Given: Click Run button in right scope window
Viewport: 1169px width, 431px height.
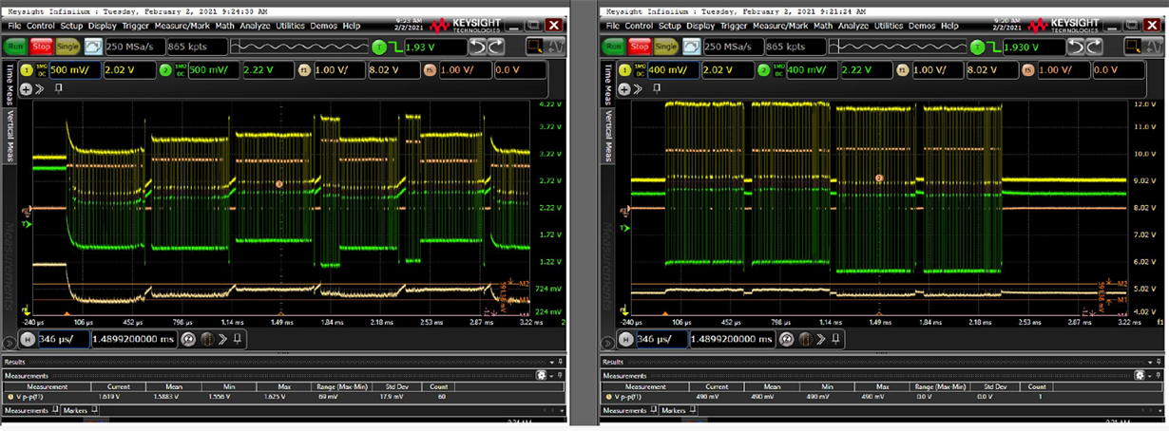Looking at the screenshot, I should [614, 47].
